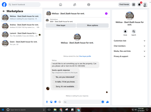Open conversation info purple icon
The width and height of the screenshot is (151, 112).
pos(106,14)
